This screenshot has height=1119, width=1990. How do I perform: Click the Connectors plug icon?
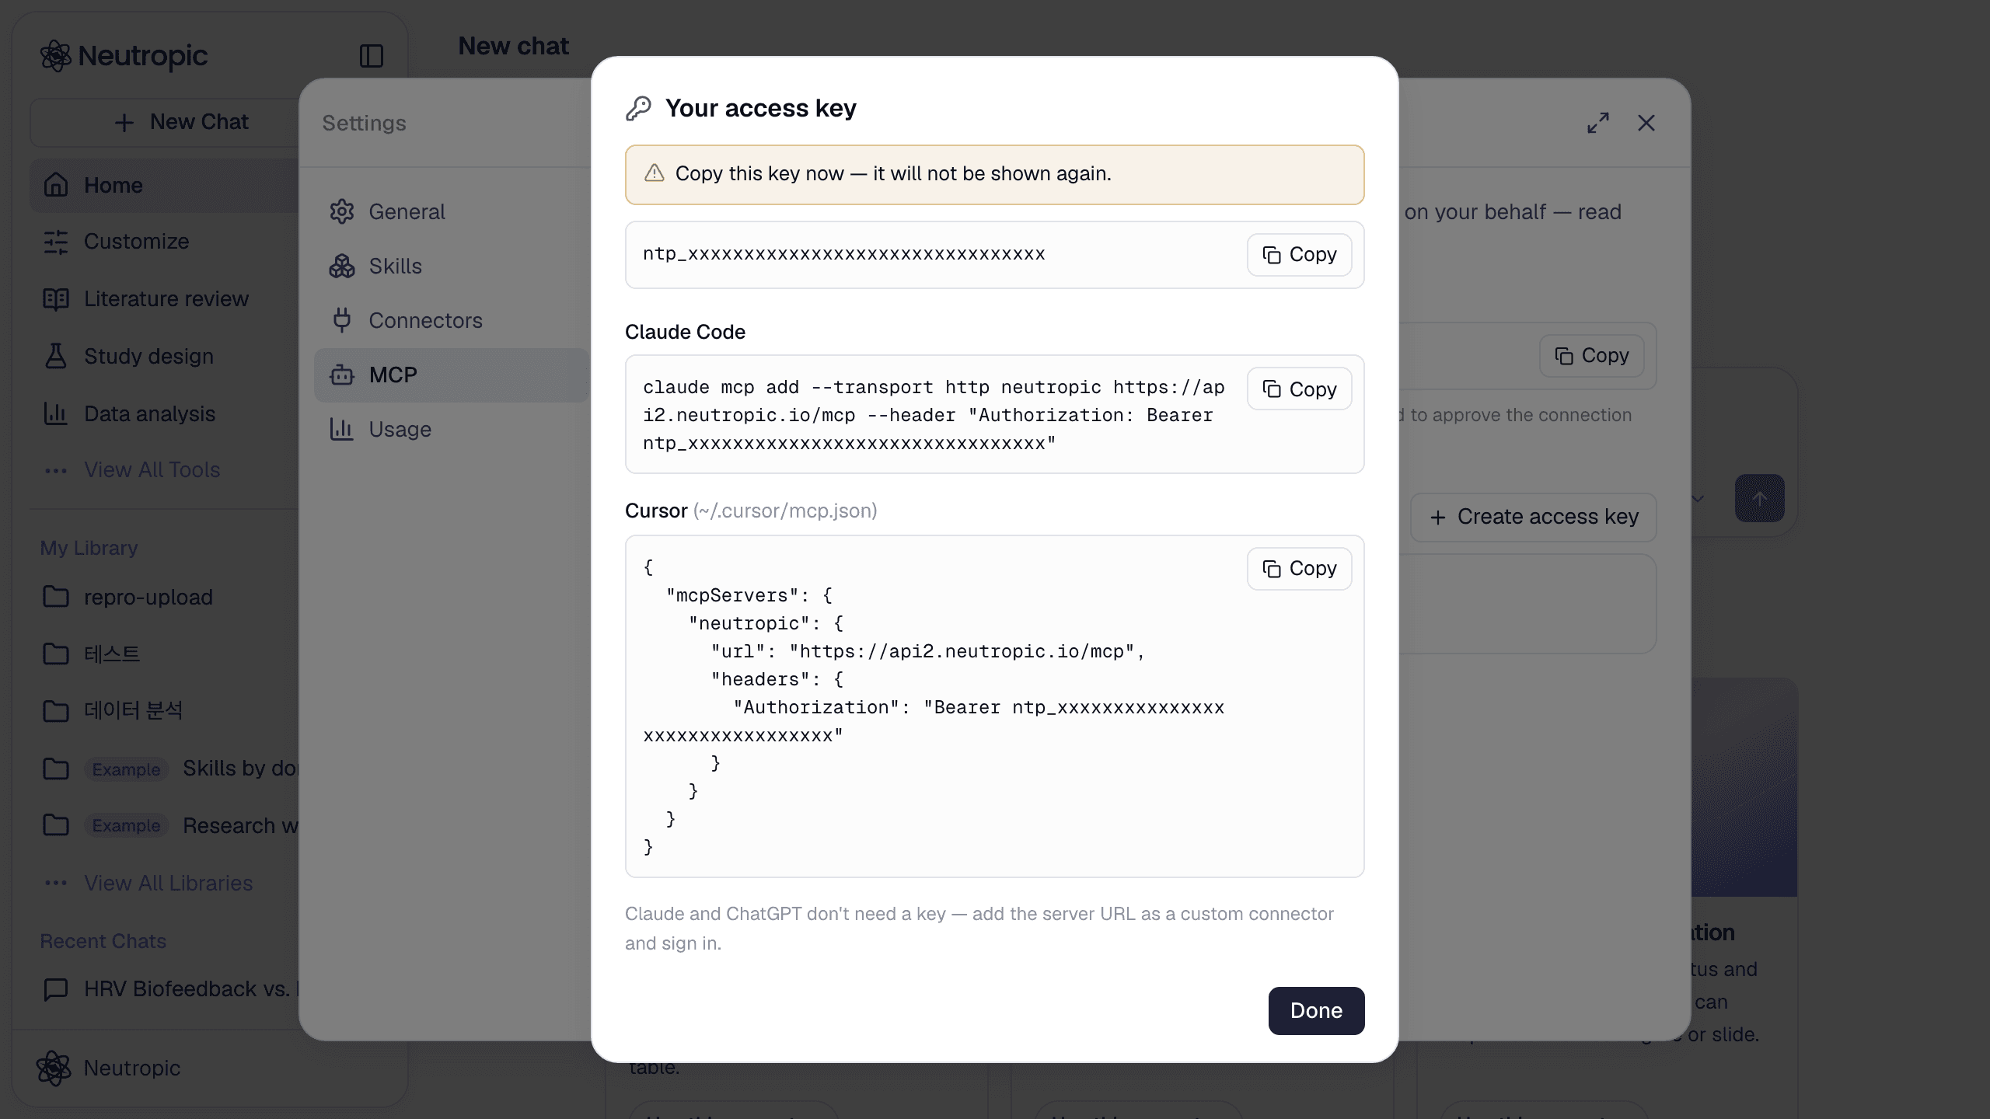342,321
